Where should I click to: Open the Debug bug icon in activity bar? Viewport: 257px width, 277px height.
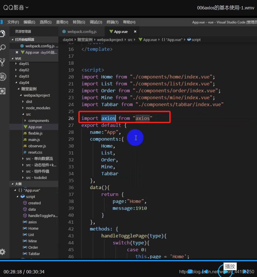(x=3, y=77)
